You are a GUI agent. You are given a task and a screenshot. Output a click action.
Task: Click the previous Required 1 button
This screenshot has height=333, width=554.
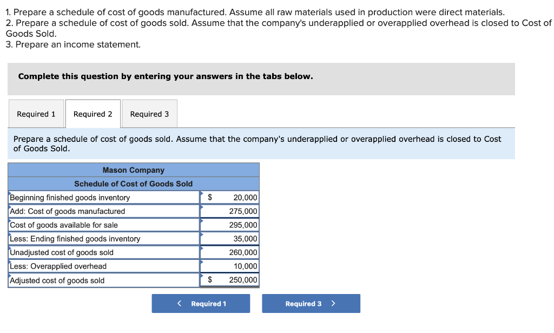201,304
